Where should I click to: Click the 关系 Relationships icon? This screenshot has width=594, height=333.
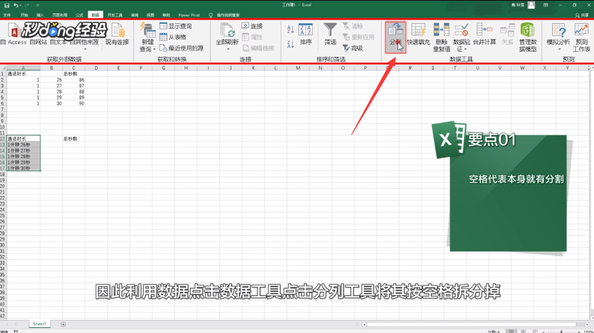(507, 34)
